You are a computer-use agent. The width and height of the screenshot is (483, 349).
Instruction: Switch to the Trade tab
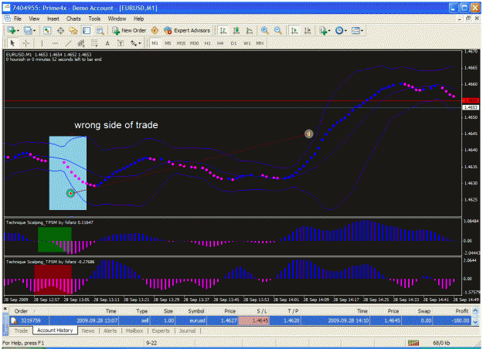coord(21,330)
